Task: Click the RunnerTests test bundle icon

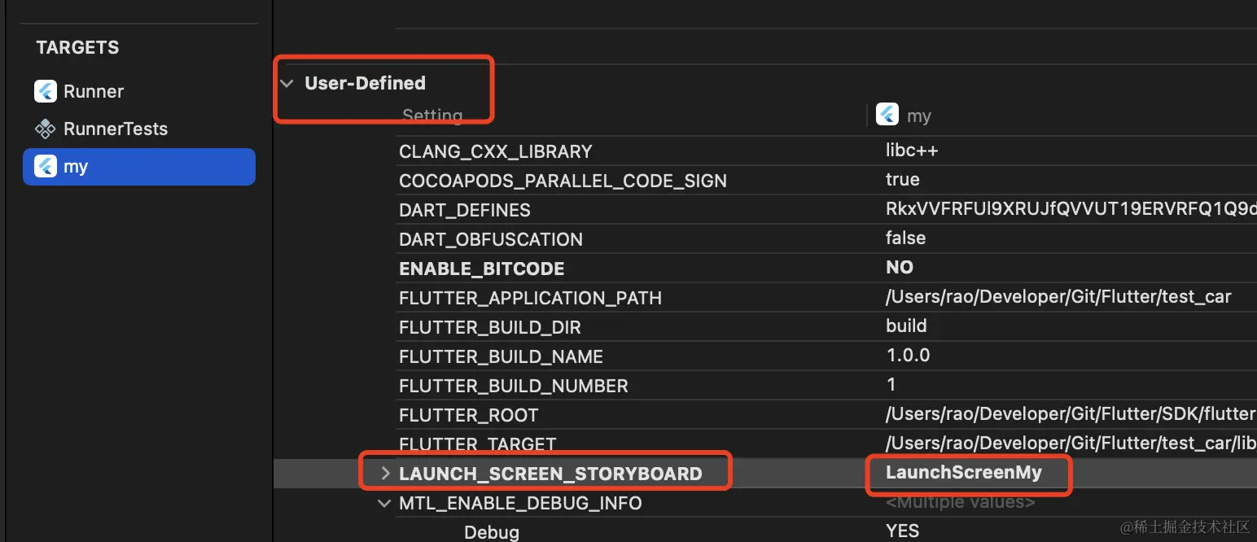Action: point(46,129)
